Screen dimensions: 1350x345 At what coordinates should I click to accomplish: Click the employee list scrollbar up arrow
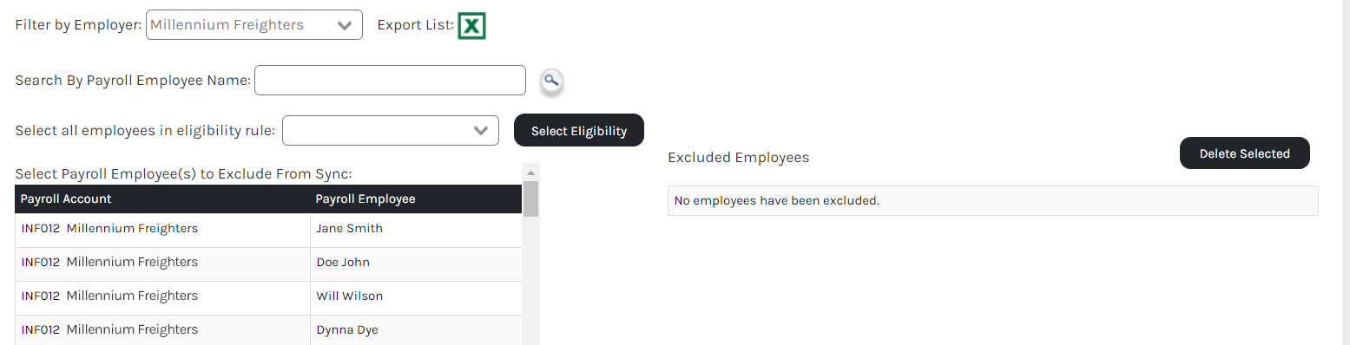point(530,172)
